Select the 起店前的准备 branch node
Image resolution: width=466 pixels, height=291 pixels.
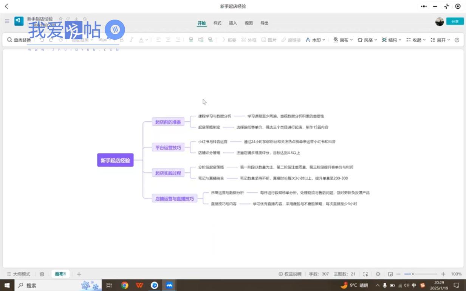coord(168,122)
